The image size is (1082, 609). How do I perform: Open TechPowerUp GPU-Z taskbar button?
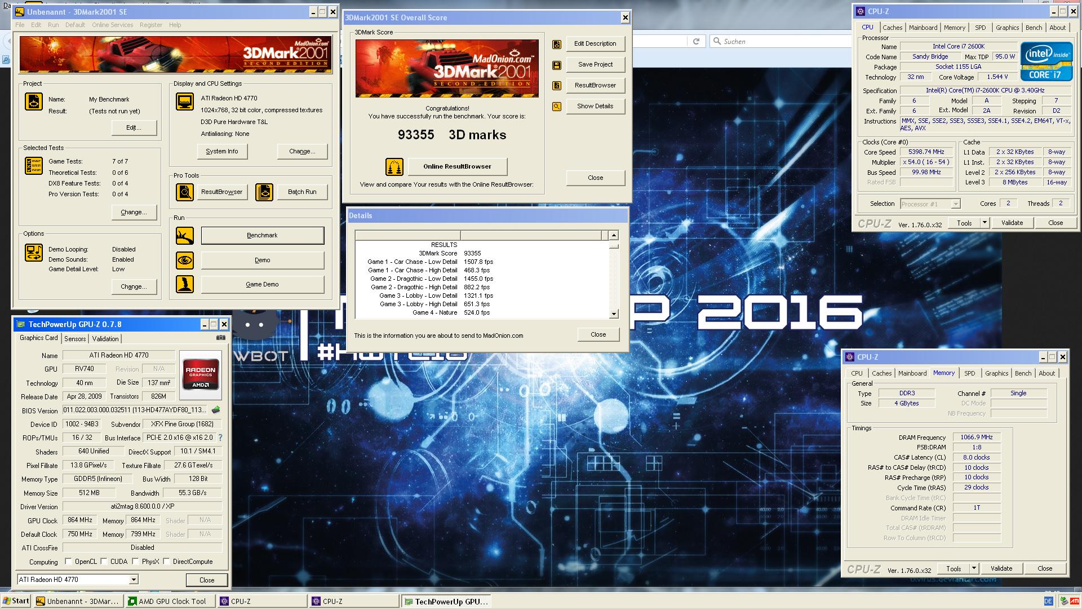446,602
